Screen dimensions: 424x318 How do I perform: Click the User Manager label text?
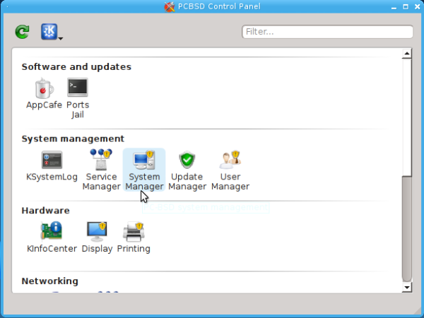point(230,182)
